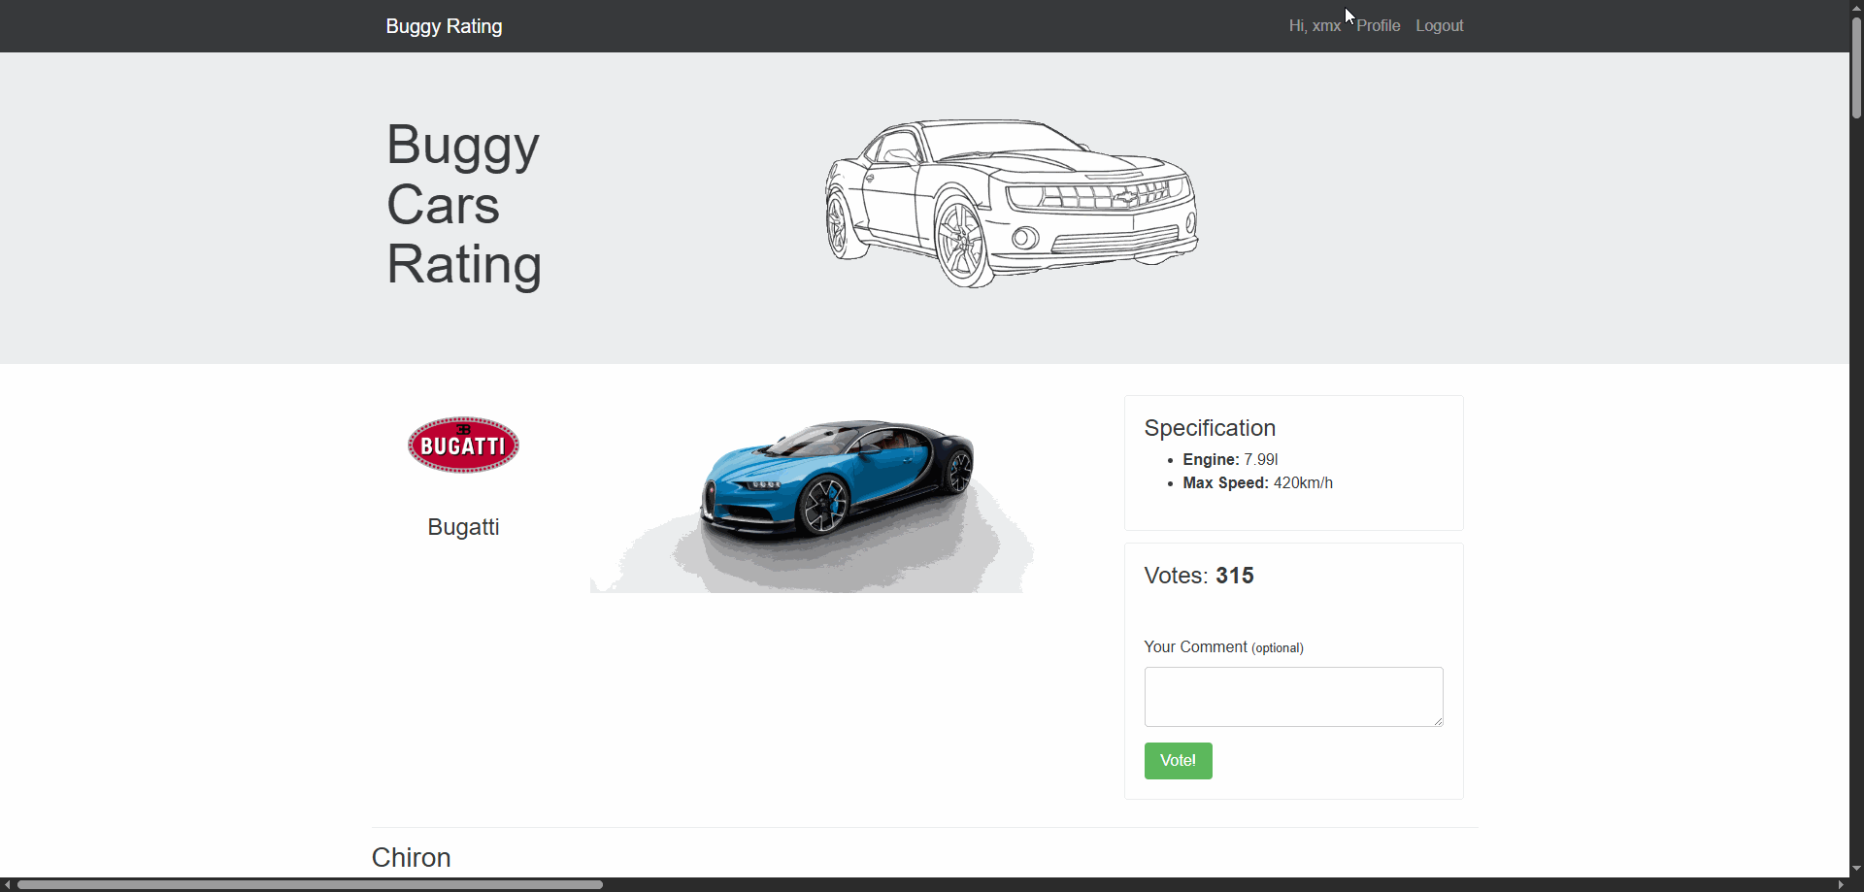Click the comment box resize handle

[1438, 721]
